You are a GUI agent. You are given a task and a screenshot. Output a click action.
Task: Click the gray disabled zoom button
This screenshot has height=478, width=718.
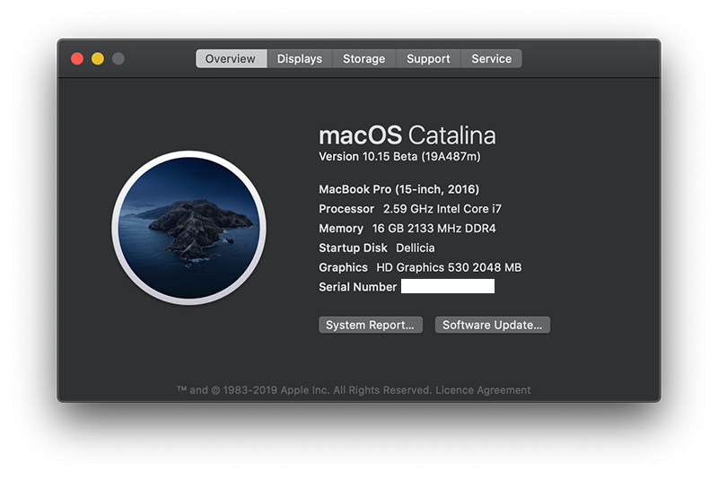[118, 58]
